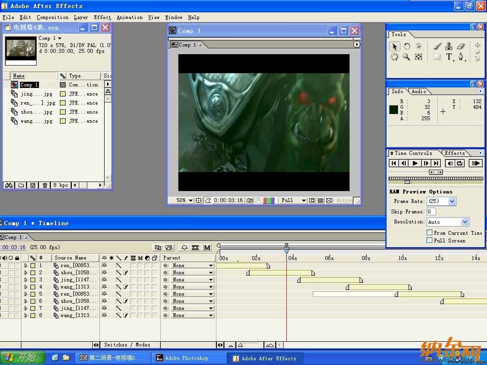The width and height of the screenshot is (487, 365).
Task: Select the Clone Stamp tool
Action: pos(449,46)
